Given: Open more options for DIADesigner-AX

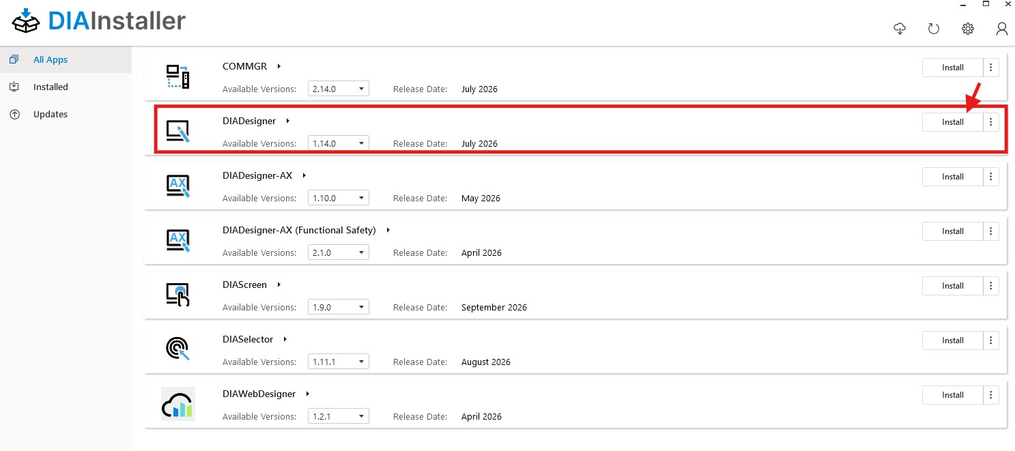Looking at the screenshot, I should pos(991,177).
